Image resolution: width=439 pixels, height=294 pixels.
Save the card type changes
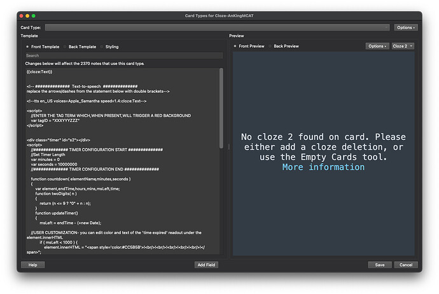(x=379, y=265)
